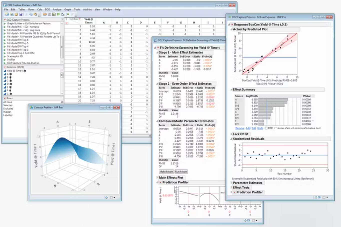The width and height of the screenshot is (341, 227).
Task: Toggle the checkbox in Contour Profiler footer
Action: pyautogui.click(x=111, y=198)
